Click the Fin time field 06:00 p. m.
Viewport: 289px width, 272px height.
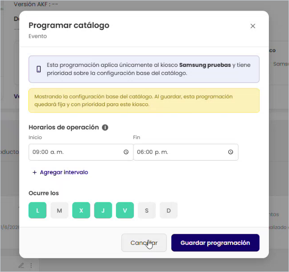point(186,152)
